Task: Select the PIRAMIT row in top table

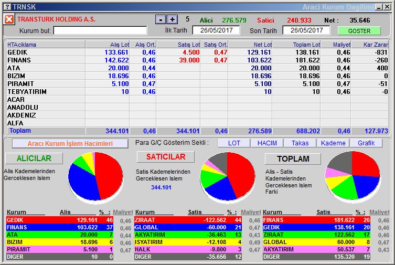Action: (x=197, y=83)
